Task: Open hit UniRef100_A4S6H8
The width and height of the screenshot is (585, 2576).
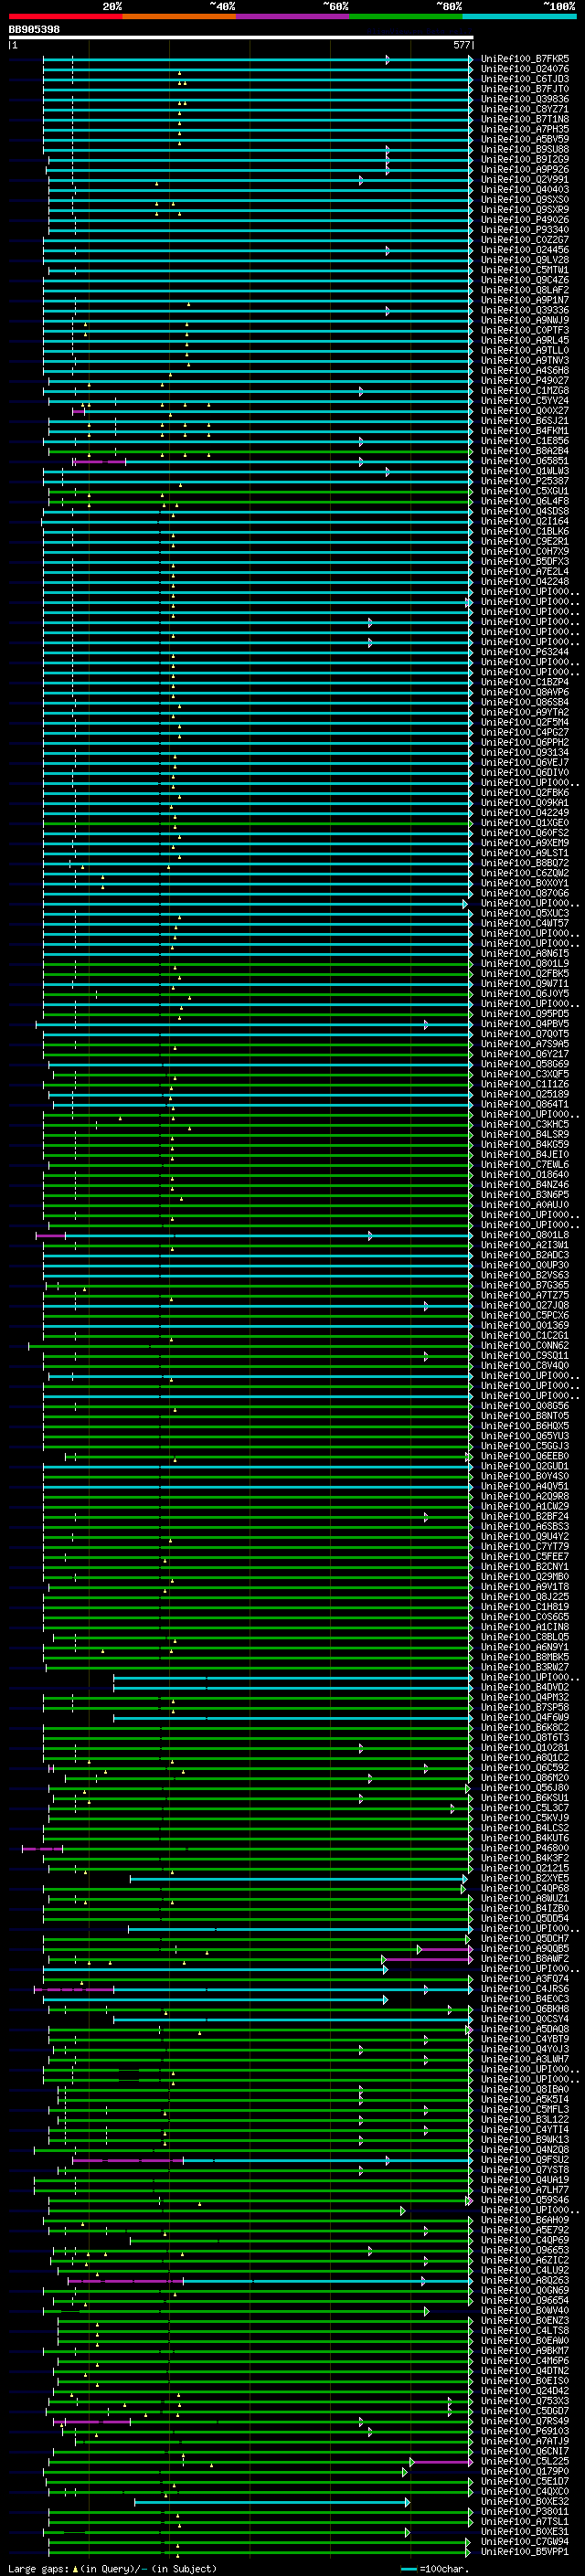Action: pos(525,371)
